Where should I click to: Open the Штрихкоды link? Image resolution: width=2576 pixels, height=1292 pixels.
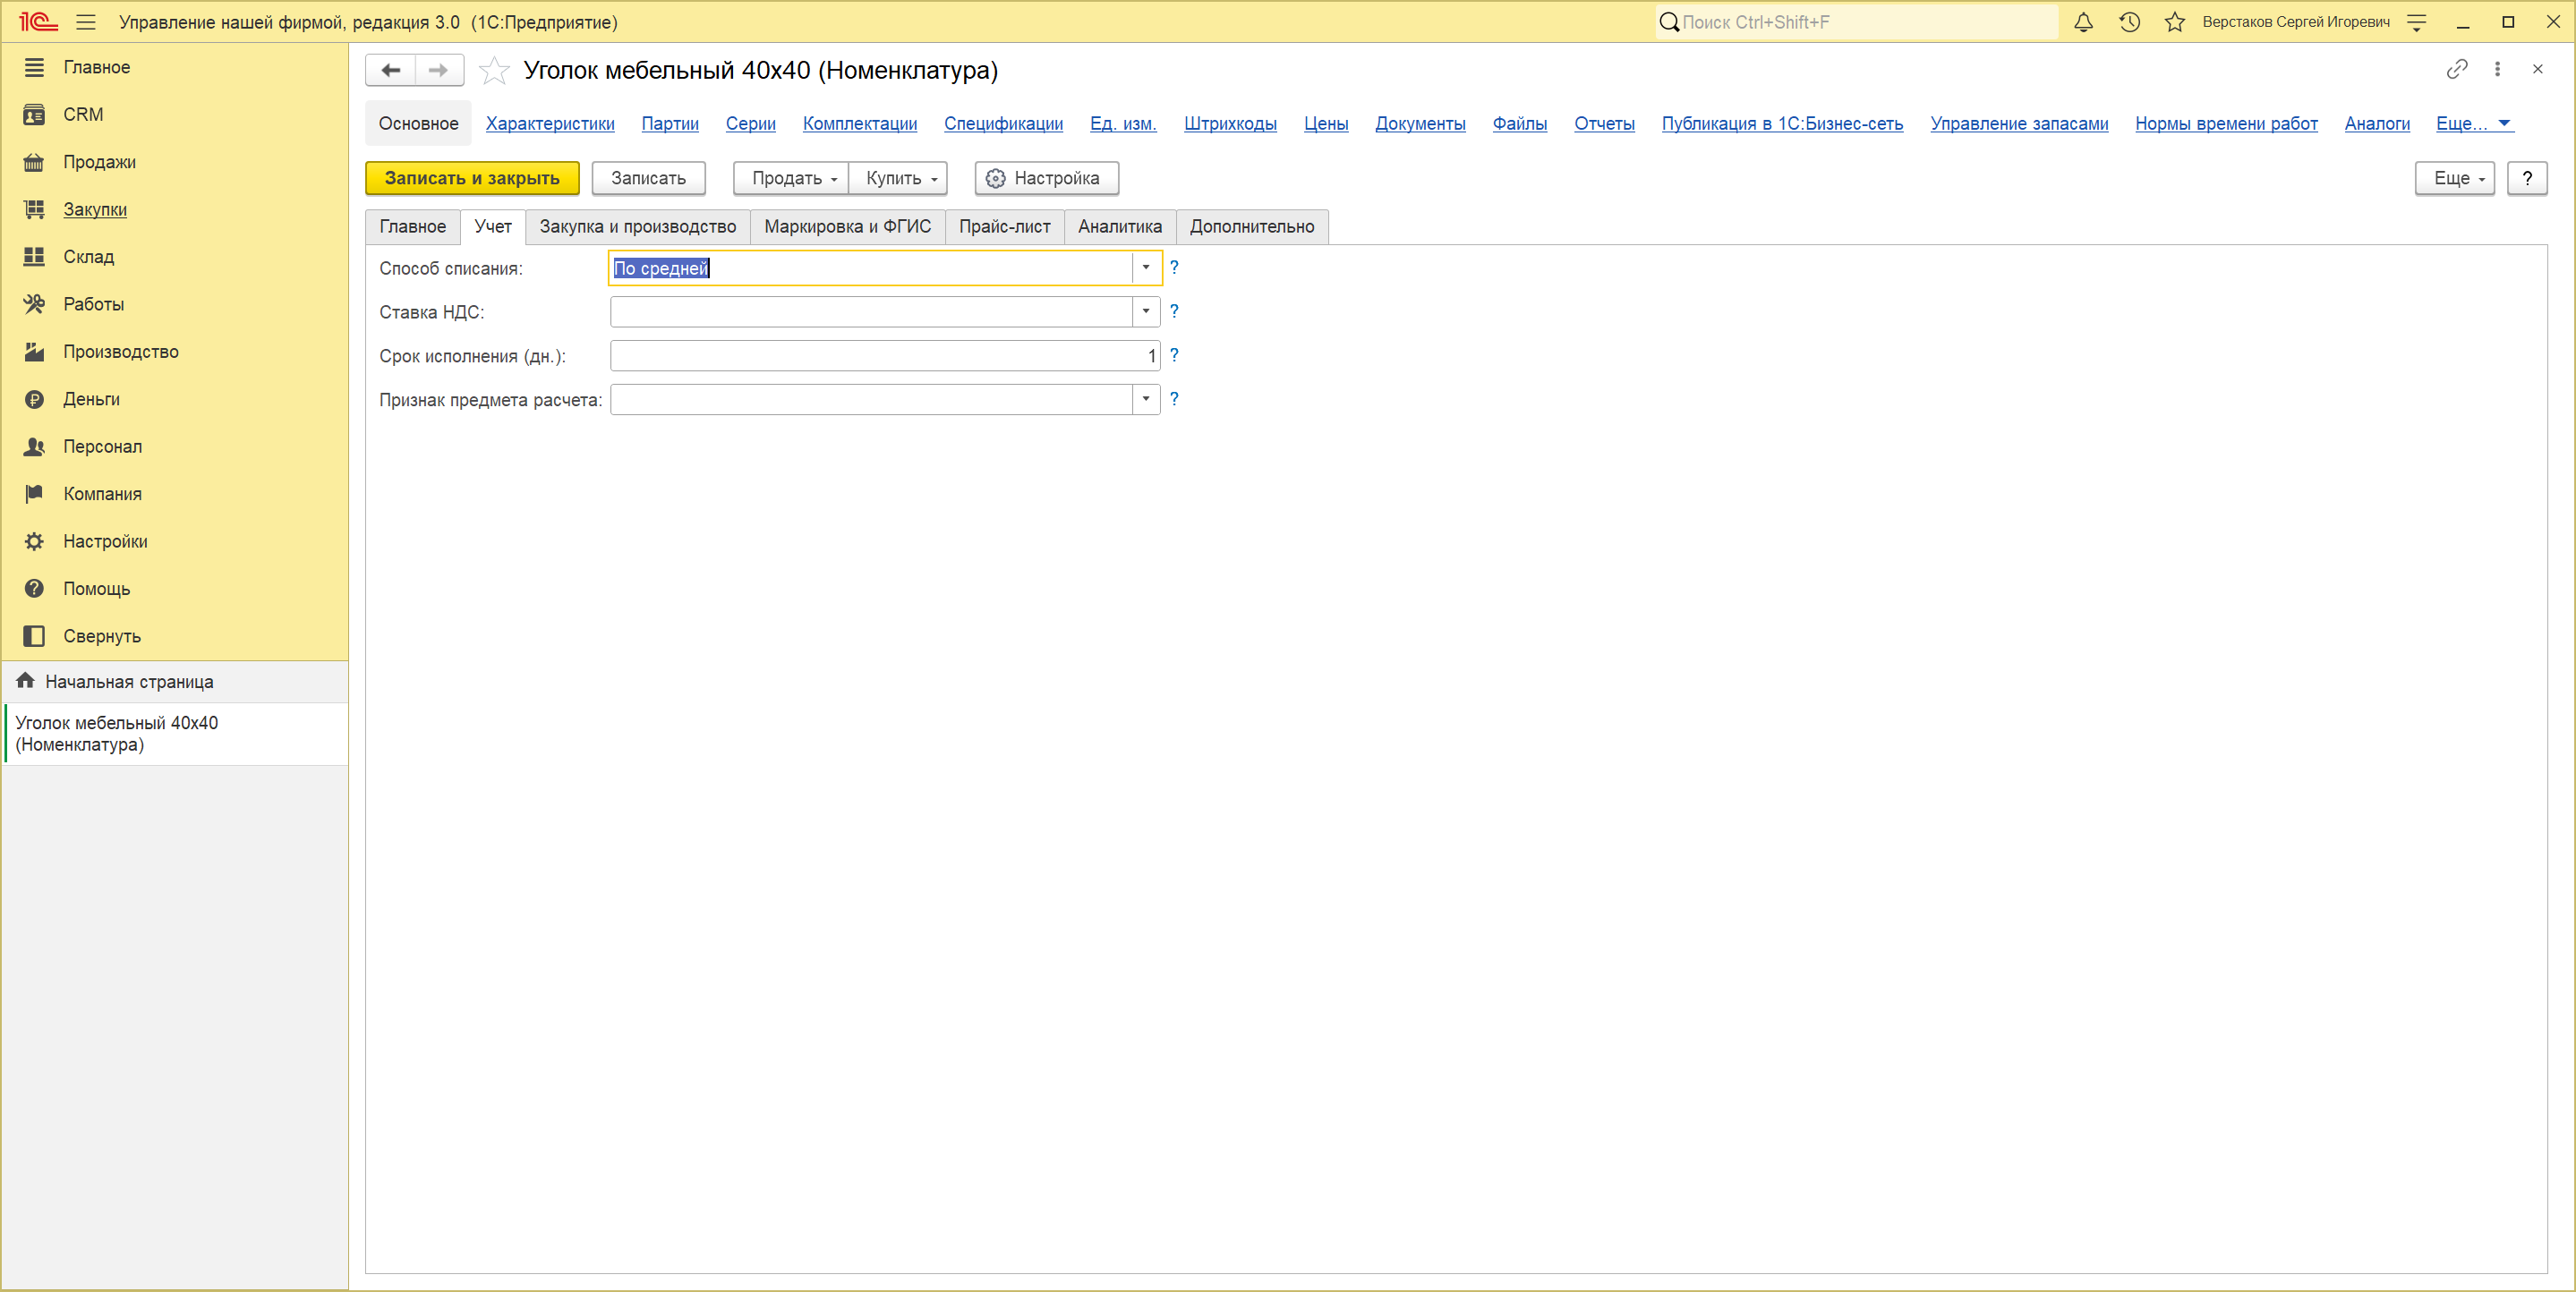coord(1230,124)
